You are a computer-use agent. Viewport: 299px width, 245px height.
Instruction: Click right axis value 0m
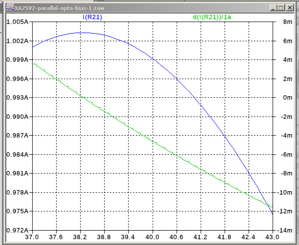coord(287,97)
